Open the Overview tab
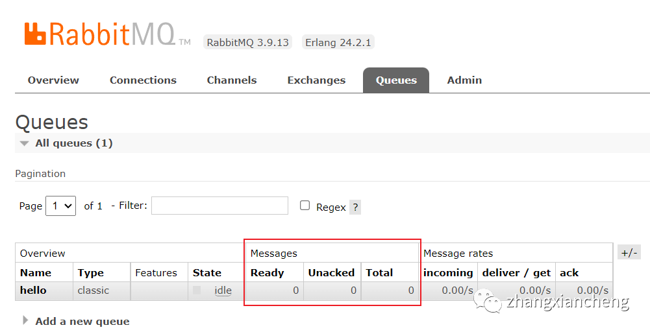This screenshot has width=650, height=332. (x=53, y=80)
